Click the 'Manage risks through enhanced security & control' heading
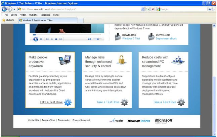The height and width of the screenshot is (137, 217). [x=98, y=61]
